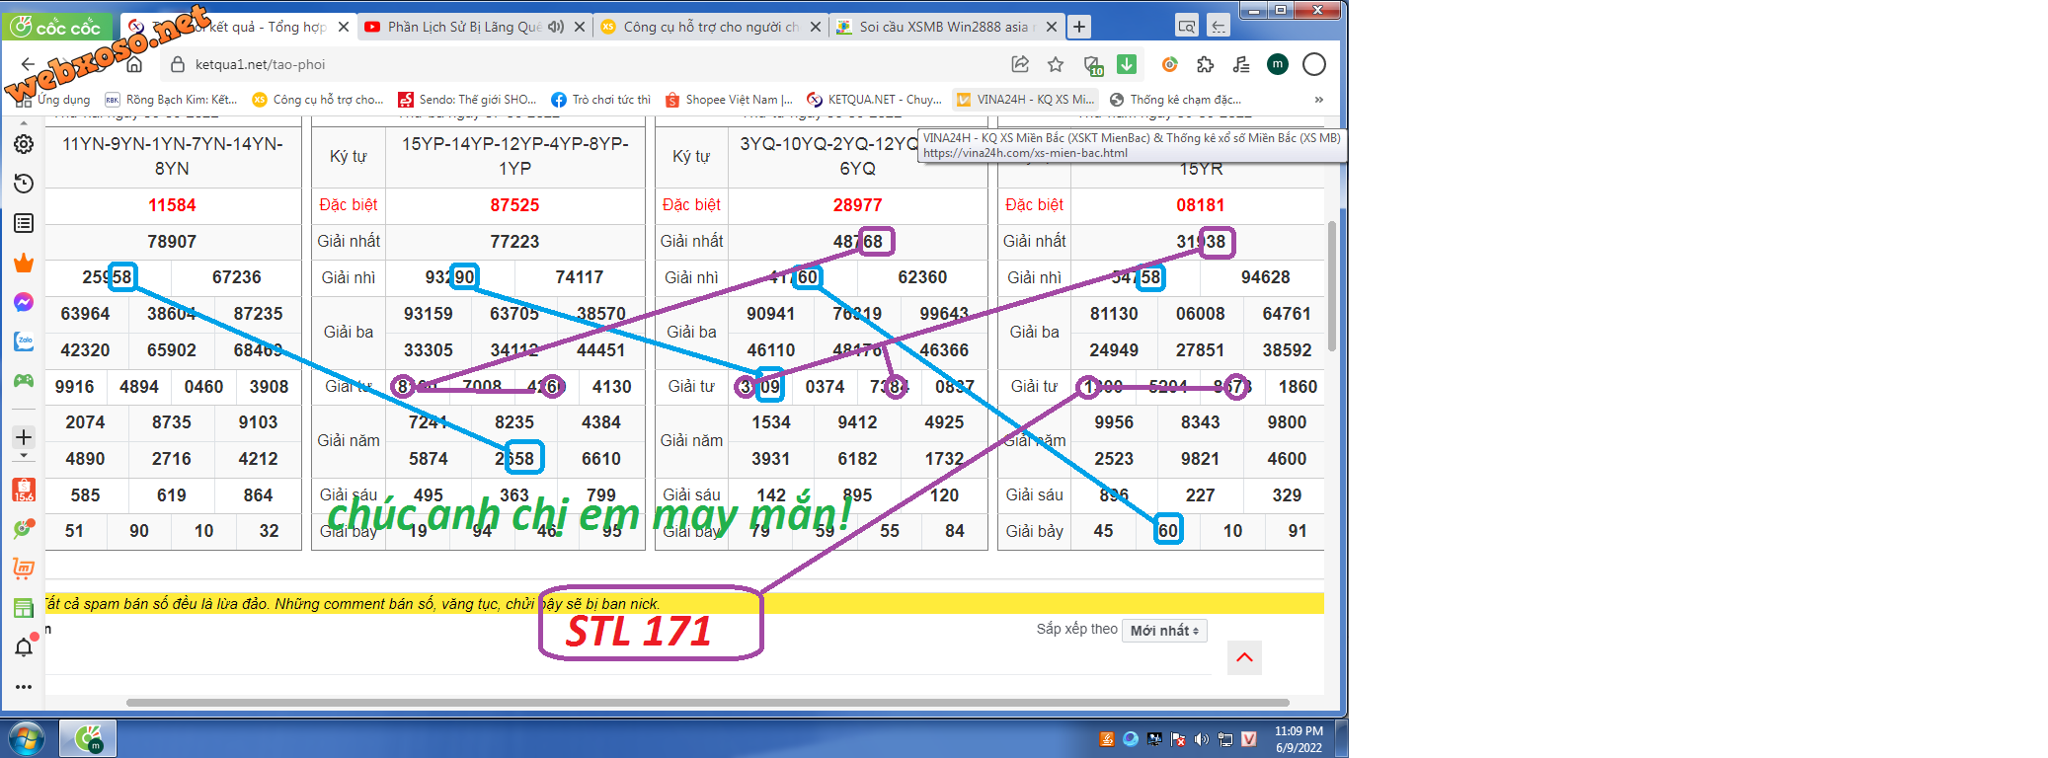This screenshot has width=2048, height=758.
Task: Open sidebar settings gear
Action: [x=24, y=144]
